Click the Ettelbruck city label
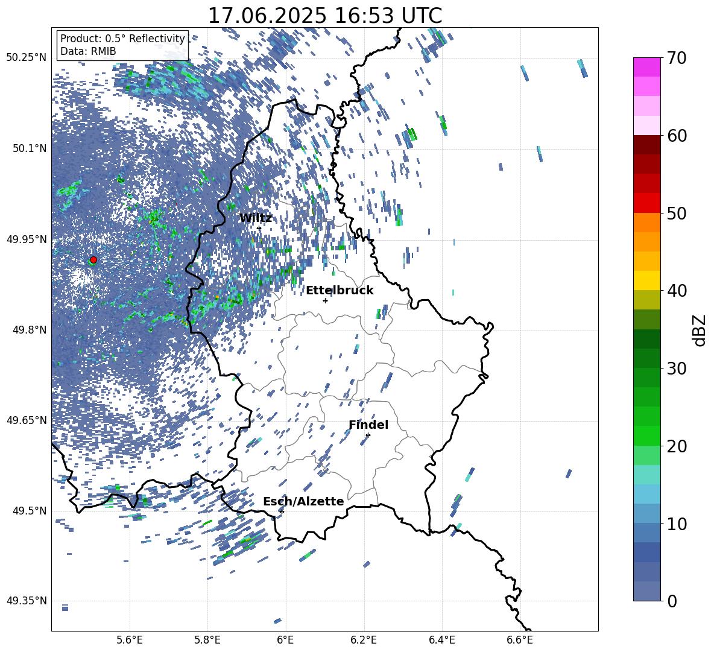Screen dimensions: 714x652 click(x=340, y=291)
